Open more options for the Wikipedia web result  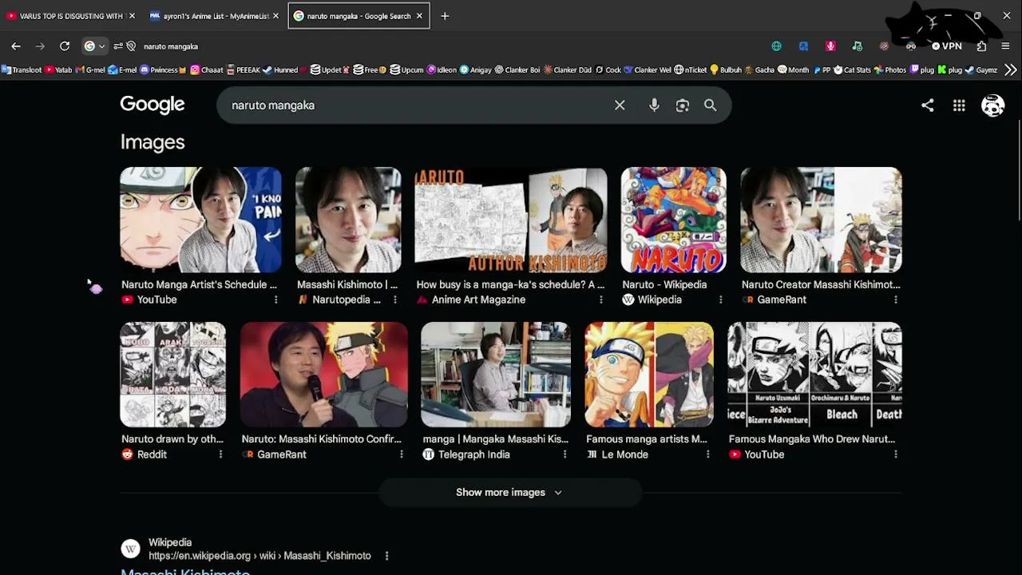(386, 556)
